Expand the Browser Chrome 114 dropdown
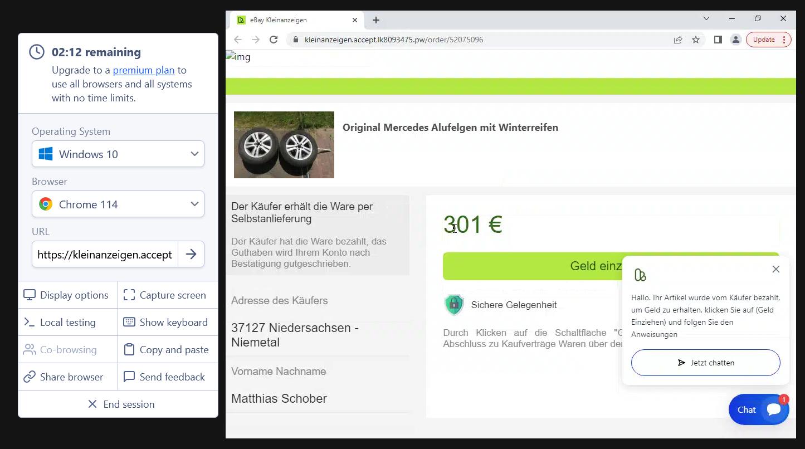Screen dimensions: 805x449 point(118,204)
